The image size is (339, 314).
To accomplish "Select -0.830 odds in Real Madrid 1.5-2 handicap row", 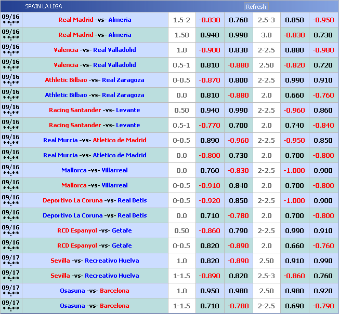I will 210,20.
